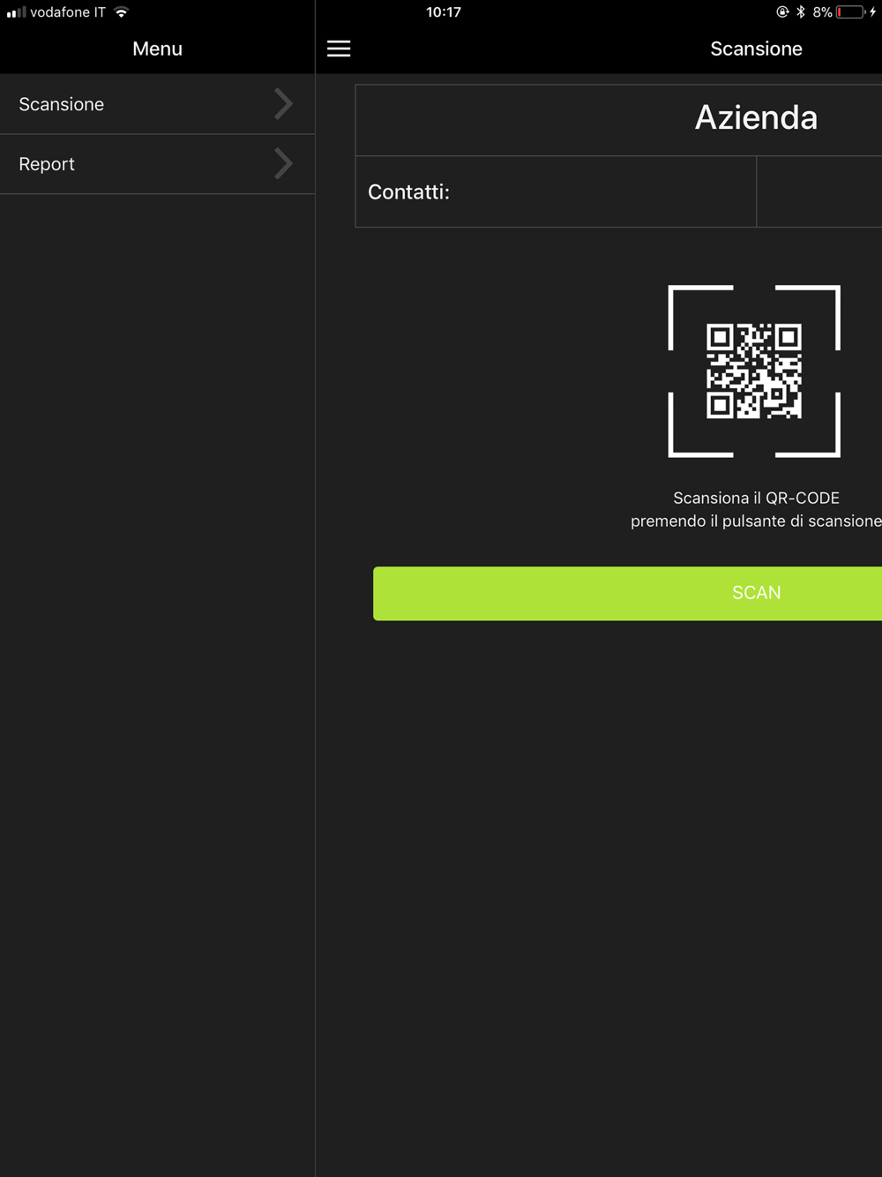Tap the Bluetooth status icon
Screen dimensions: 882x1177
(801, 12)
